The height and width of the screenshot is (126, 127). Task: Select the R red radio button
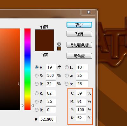tap(37, 93)
